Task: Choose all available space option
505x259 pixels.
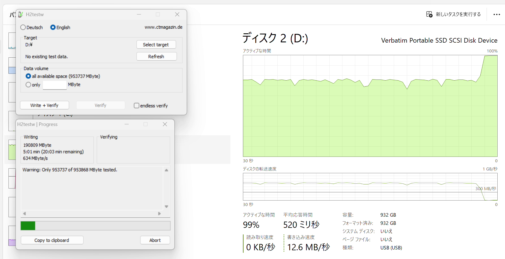Action: pyautogui.click(x=28, y=76)
